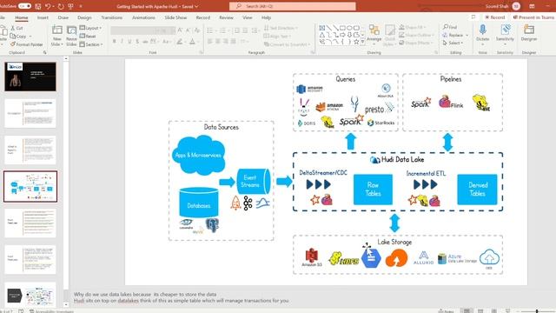Toggle Italic formatting
The height and width of the screenshot is (313, 556).
click(122, 42)
